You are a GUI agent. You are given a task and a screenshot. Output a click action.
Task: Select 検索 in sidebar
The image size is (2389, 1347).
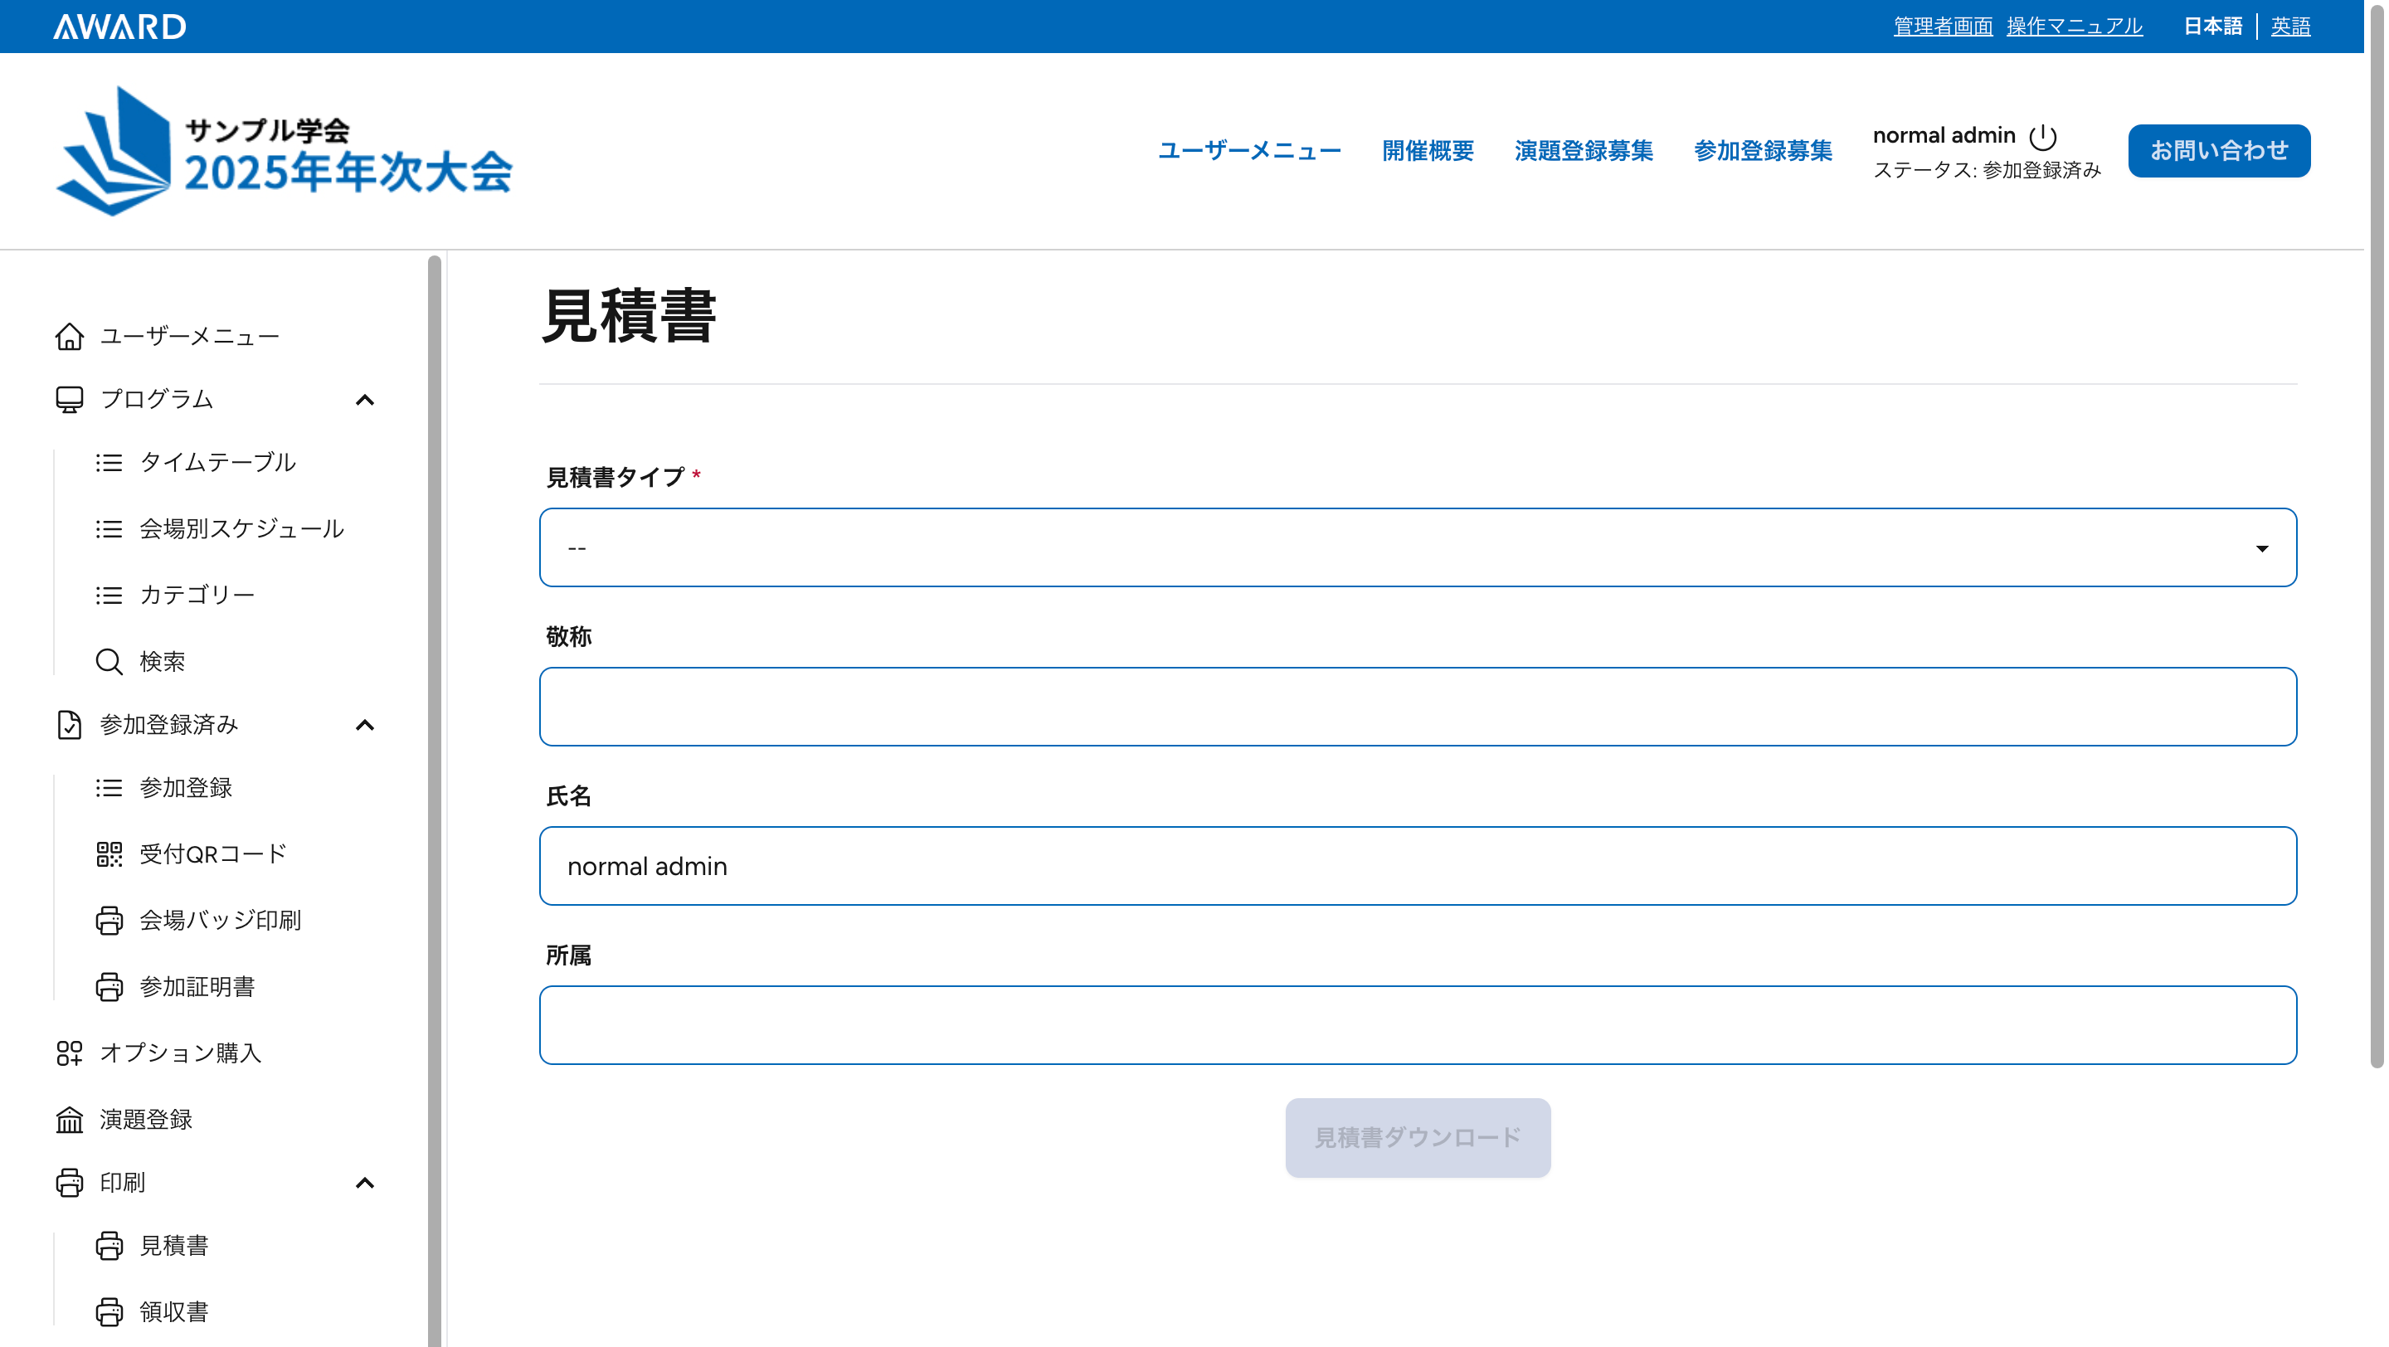tap(163, 662)
